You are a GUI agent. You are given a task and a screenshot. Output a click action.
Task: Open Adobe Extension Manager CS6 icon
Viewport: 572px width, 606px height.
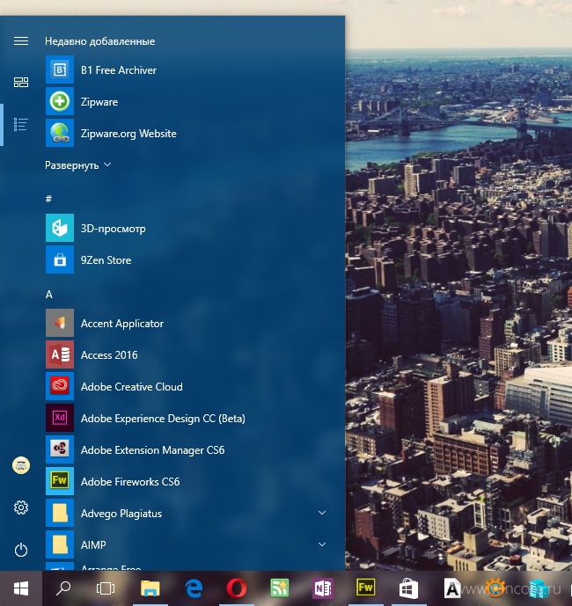click(x=60, y=449)
